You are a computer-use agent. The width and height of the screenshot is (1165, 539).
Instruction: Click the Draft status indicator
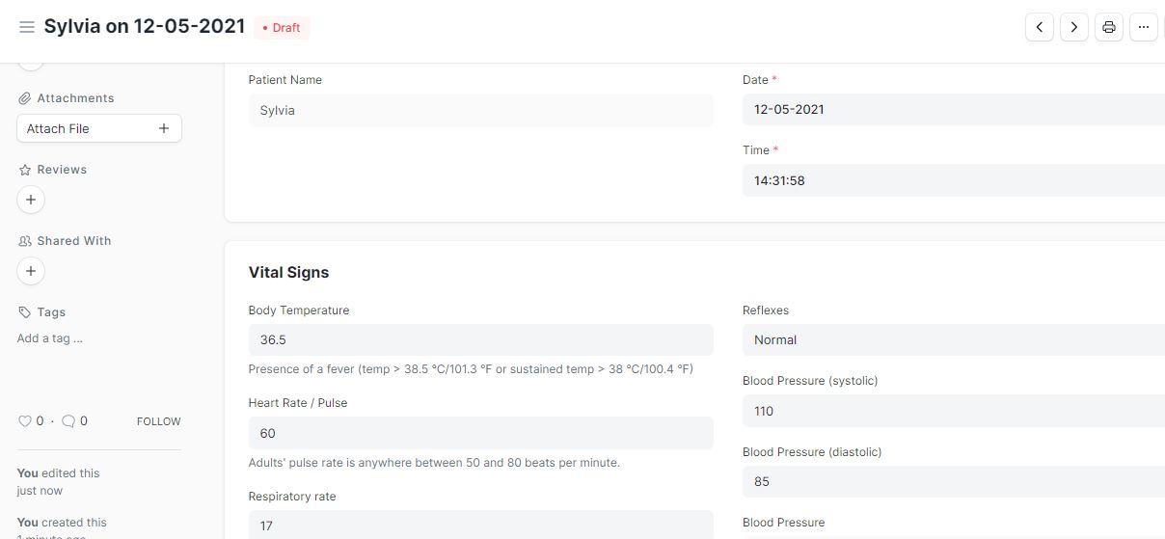[x=282, y=28]
